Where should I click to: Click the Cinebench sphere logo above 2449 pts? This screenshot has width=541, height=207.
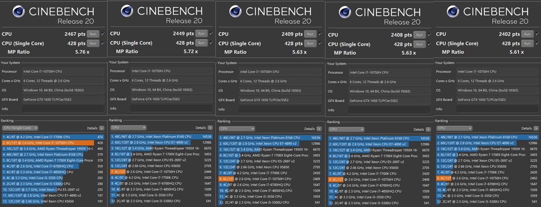point(127,11)
